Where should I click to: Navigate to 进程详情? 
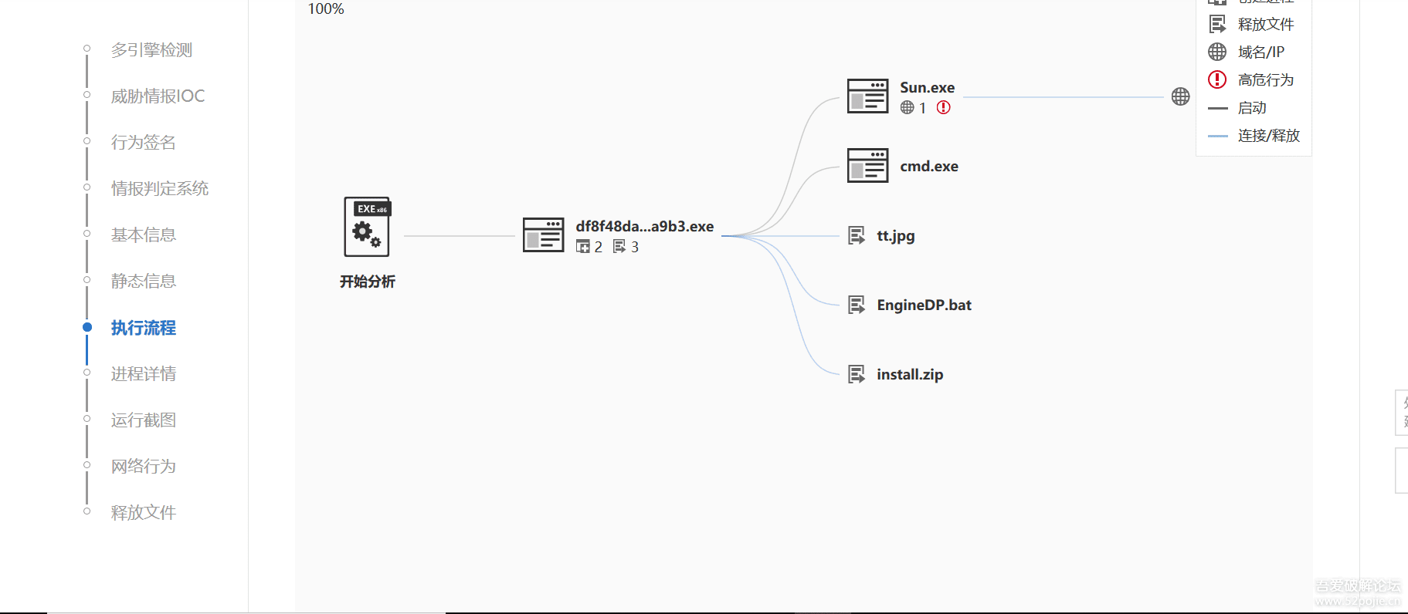point(144,374)
